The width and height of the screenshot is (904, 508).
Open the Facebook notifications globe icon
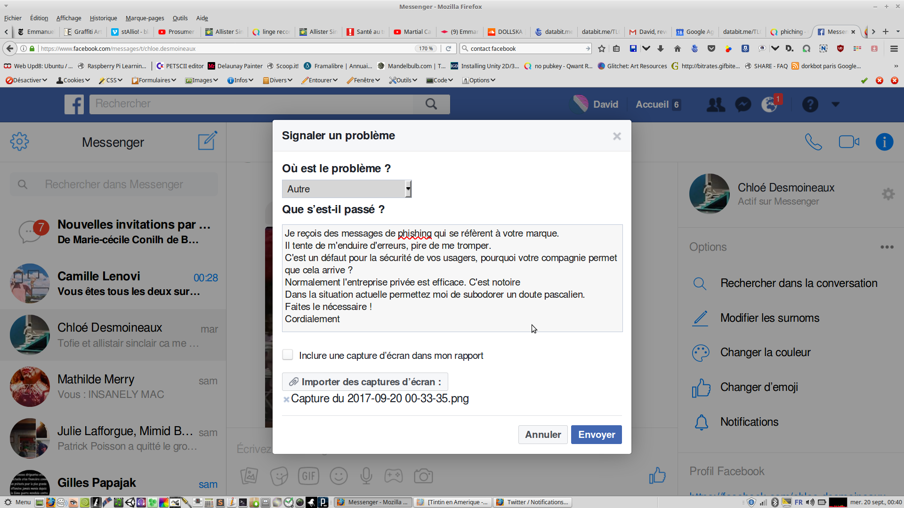tap(769, 104)
